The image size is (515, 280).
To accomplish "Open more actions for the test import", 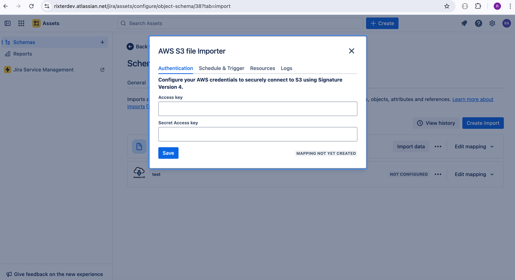I will coord(438,174).
